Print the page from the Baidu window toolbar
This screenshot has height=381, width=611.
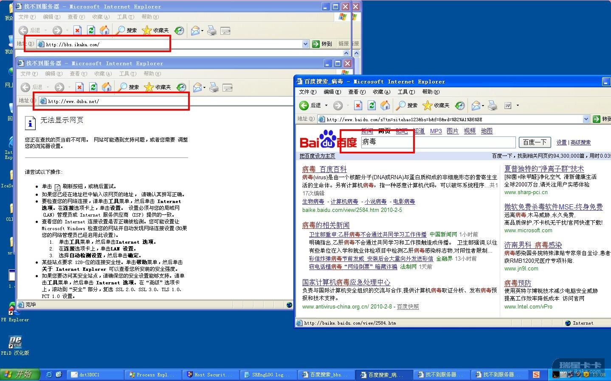[x=492, y=106]
